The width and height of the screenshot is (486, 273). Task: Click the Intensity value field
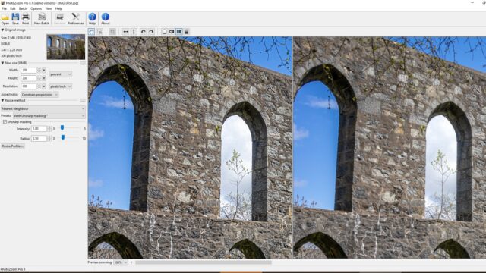click(x=39, y=129)
